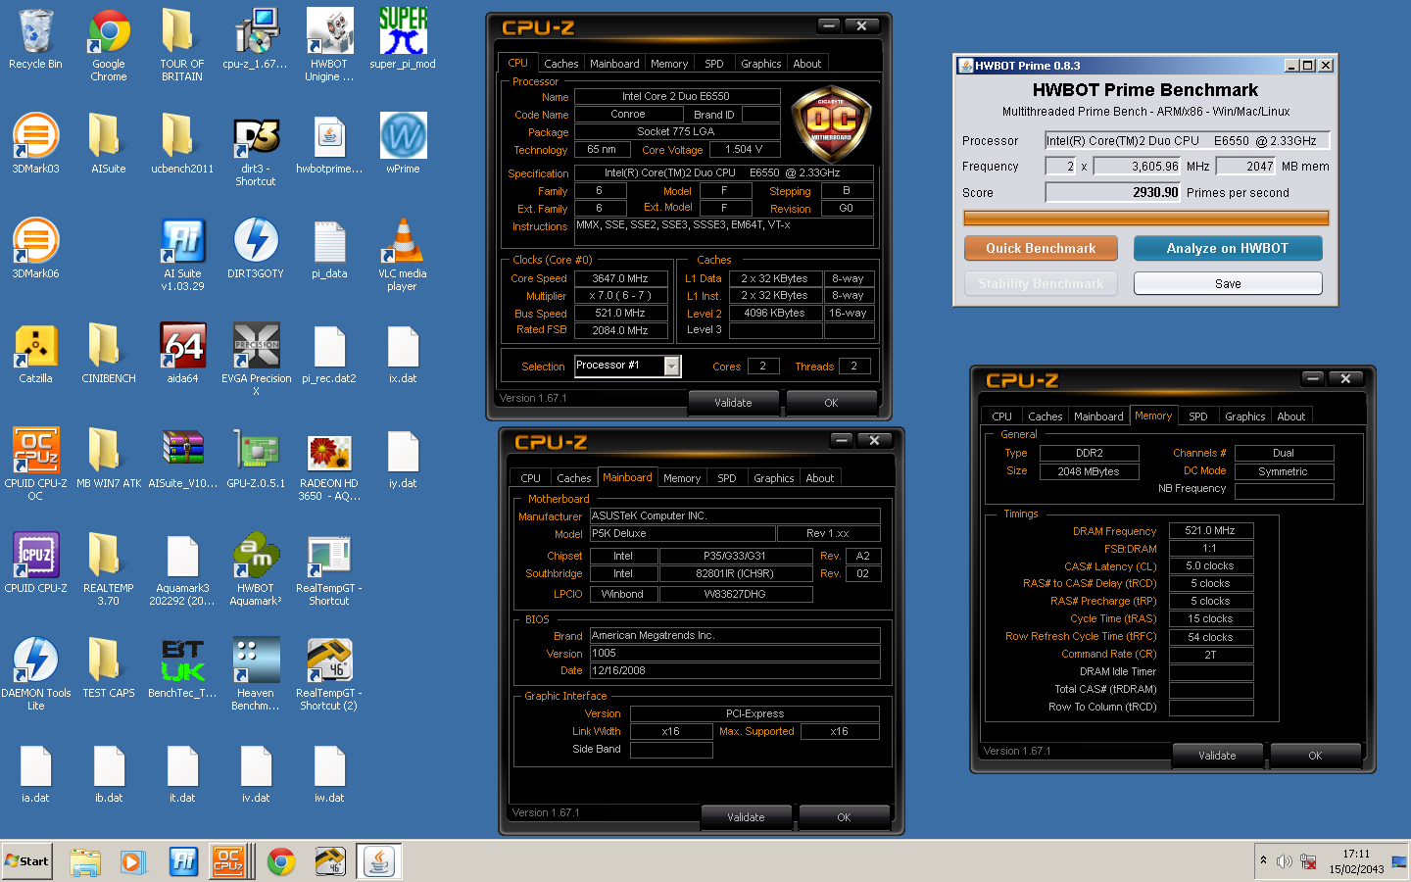Image resolution: width=1411 pixels, height=882 pixels.
Task: Click OK in the CPU-Z window showing the CPU tab
Action: click(831, 403)
